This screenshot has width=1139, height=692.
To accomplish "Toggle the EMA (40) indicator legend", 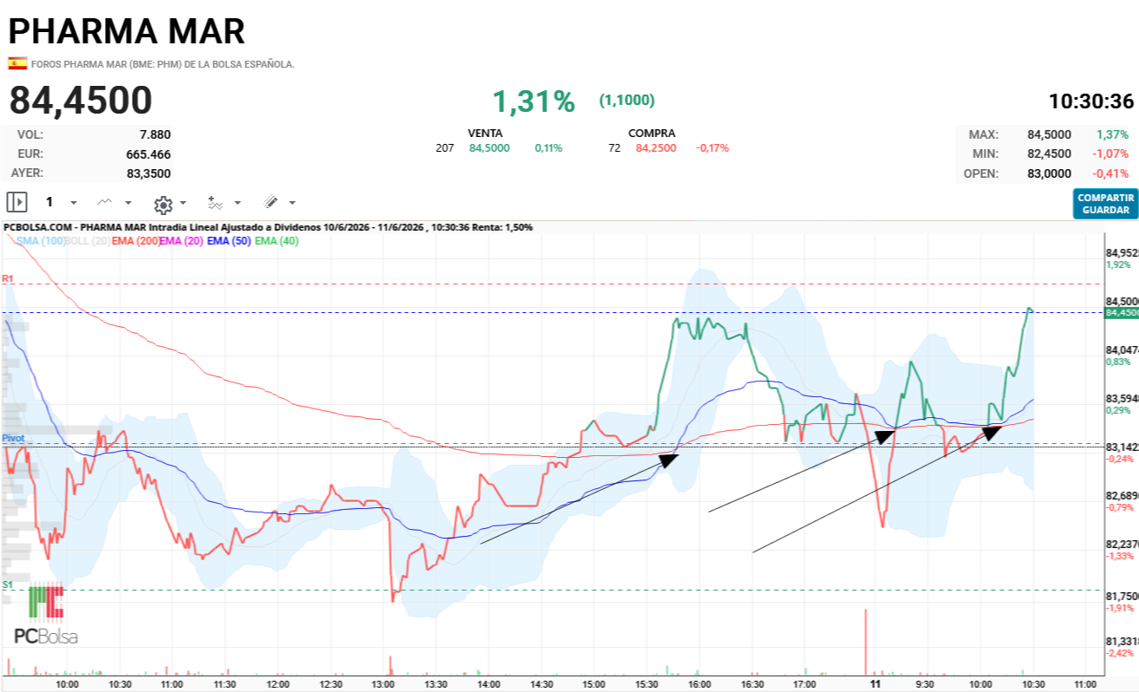I will tap(277, 241).
